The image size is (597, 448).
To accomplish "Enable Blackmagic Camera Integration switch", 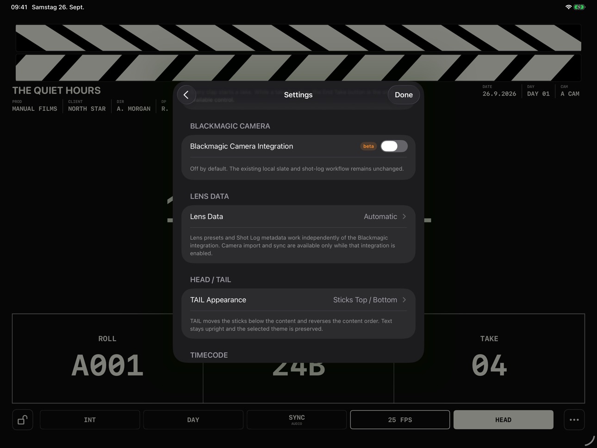I will click(x=394, y=146).
